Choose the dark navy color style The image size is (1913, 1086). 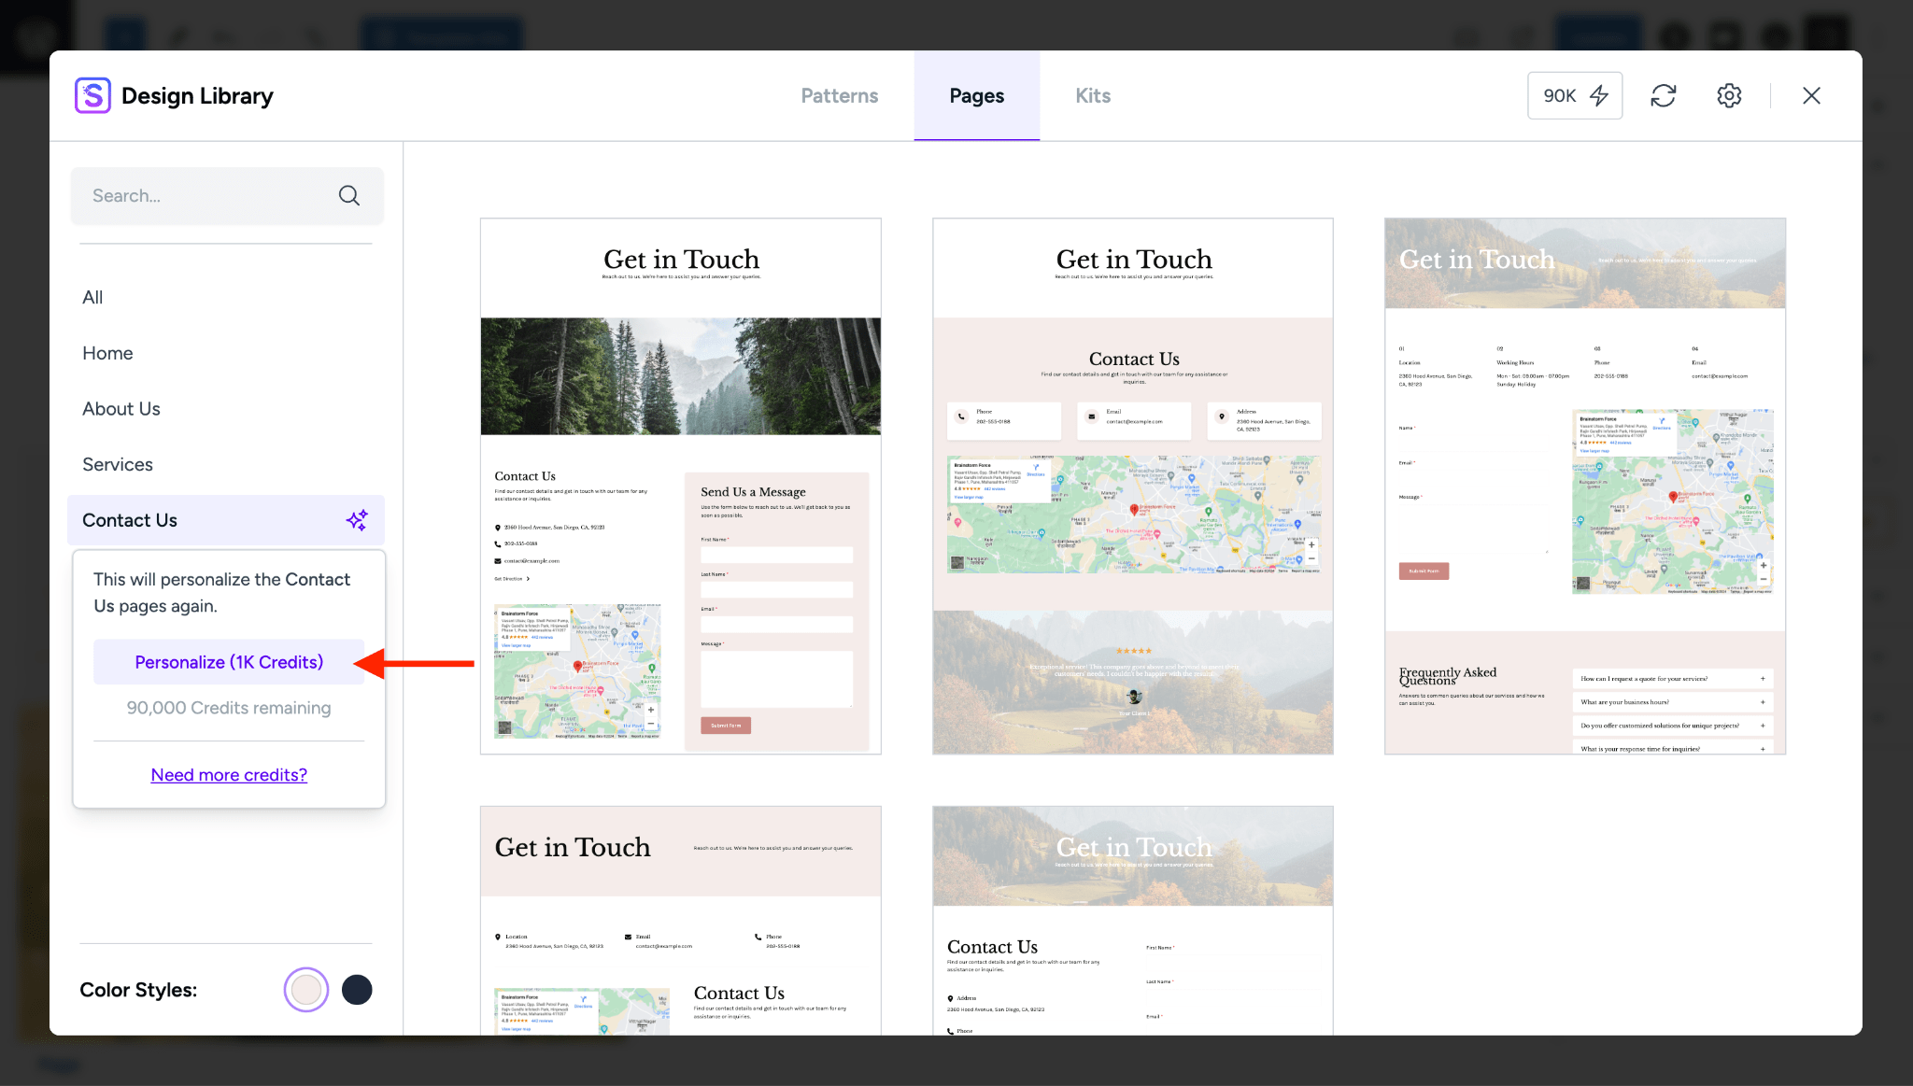357,990
